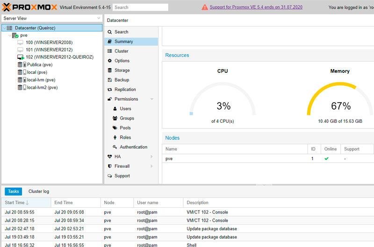This screenshot has height=247, width=374.
Task: Collapse the pve node in tree
Action: point(10,35)
